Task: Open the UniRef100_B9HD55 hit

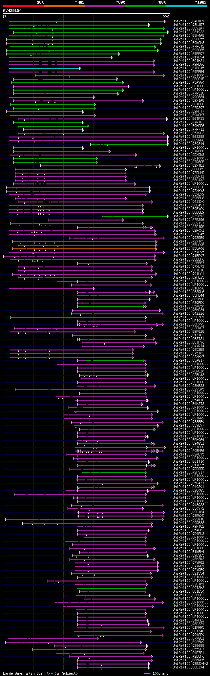Action: (x=188, y=39)
